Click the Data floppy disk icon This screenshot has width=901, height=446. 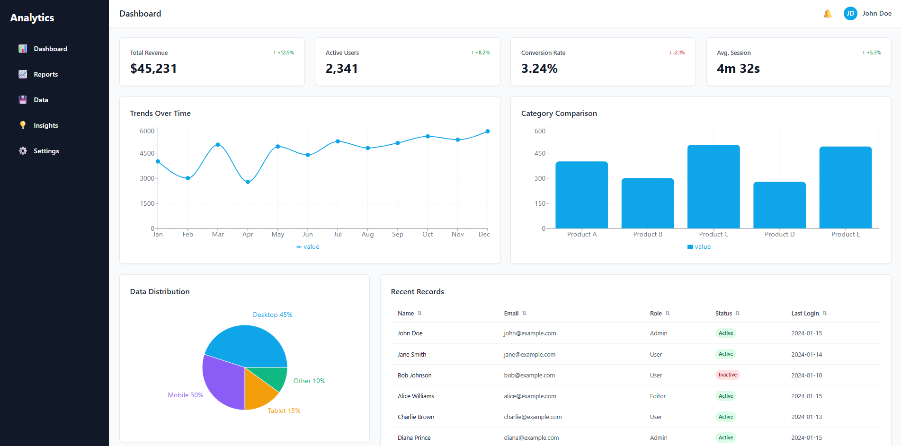(x=22, y=99)
